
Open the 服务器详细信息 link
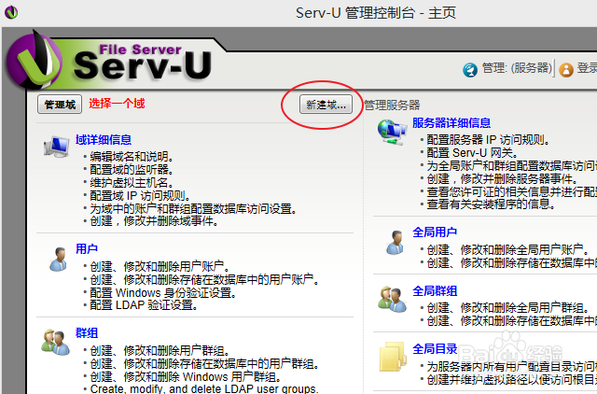pyautogui.click(x=451, y=123)
